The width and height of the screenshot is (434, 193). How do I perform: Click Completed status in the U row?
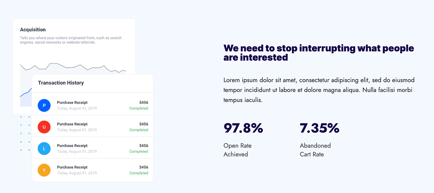pyautogui.click(x=139, y=130)
